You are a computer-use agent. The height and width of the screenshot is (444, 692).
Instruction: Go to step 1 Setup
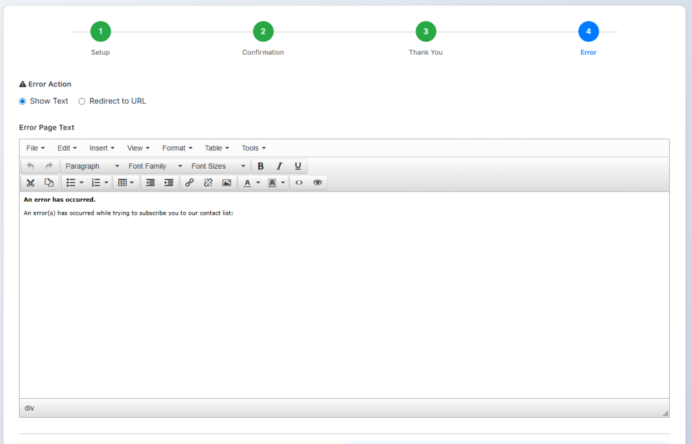coord(100,32)
